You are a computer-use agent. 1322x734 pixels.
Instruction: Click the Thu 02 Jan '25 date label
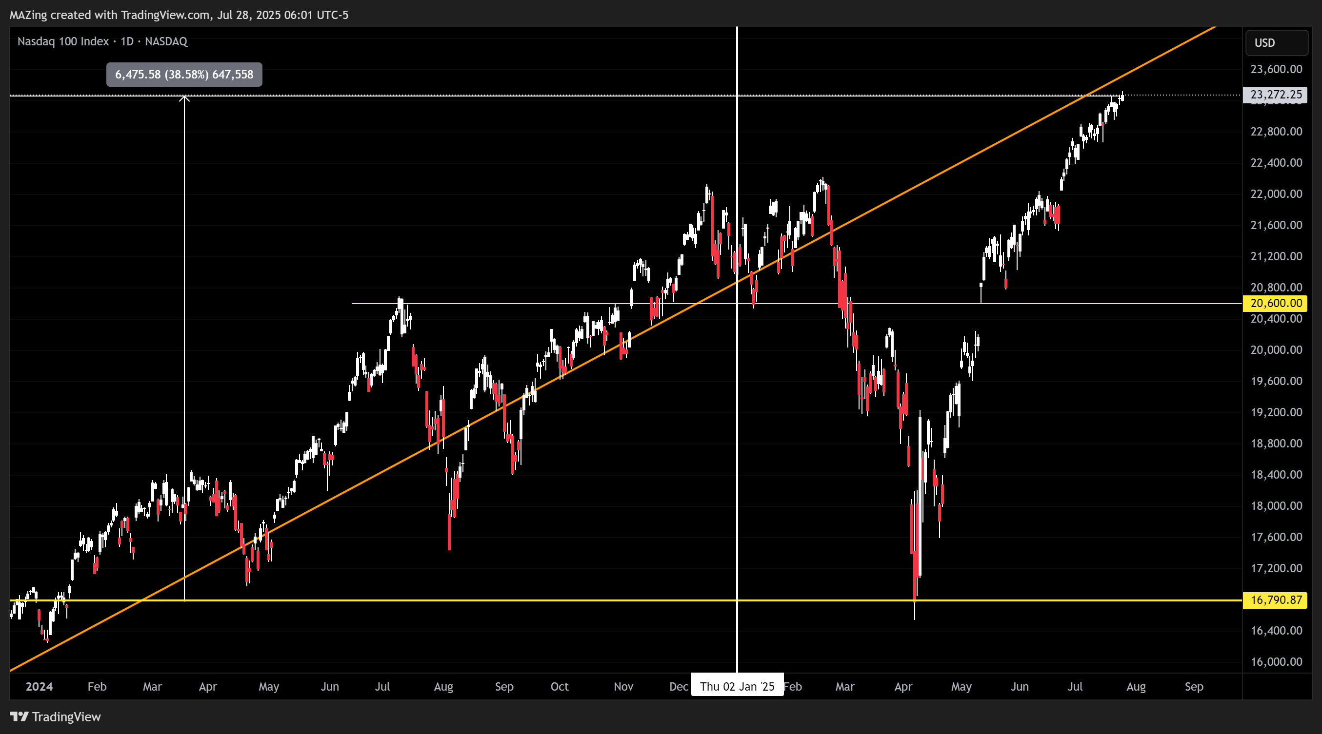[x=737, y=686]
